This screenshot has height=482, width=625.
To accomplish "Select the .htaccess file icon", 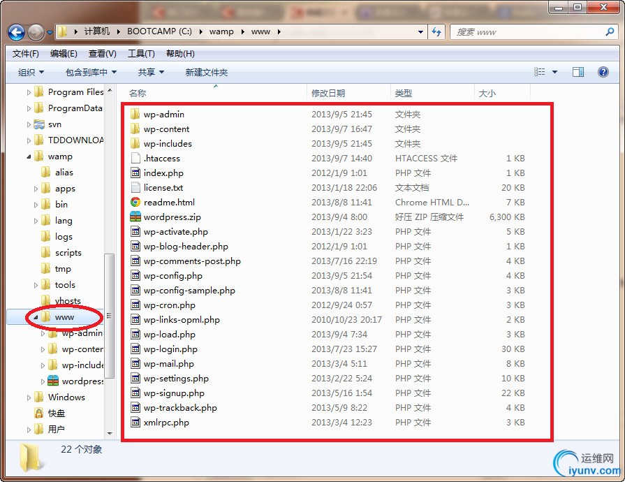I will 135,159.
